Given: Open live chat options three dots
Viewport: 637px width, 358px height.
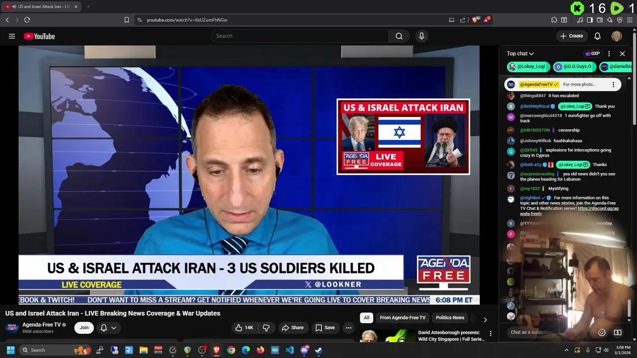Looking at the screenshot, I should (609, 54).
